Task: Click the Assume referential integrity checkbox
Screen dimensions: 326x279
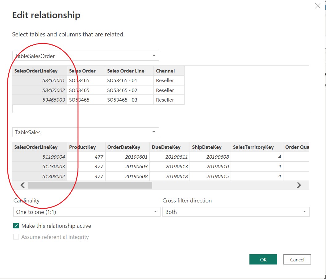Action: tap(16, 237)
